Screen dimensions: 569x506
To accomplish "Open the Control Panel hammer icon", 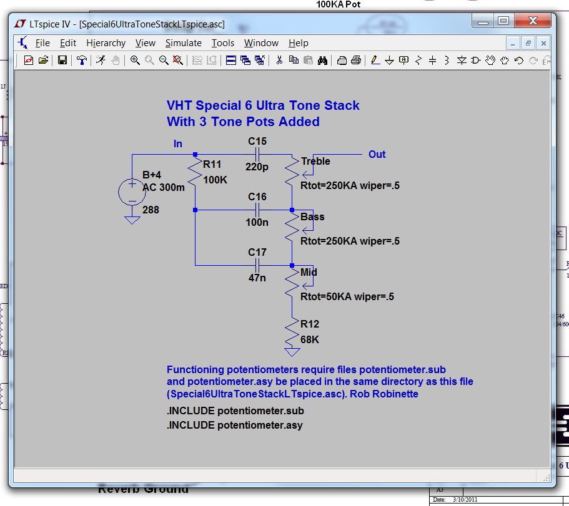I will point(82,60).
